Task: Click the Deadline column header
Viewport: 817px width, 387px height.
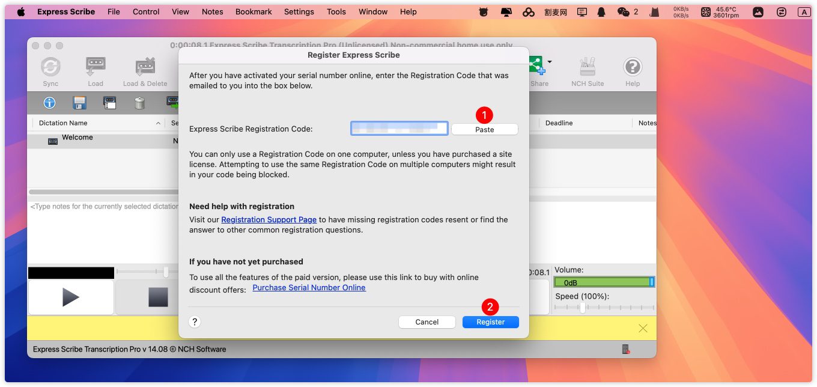Action: click(x=559, y=123)
